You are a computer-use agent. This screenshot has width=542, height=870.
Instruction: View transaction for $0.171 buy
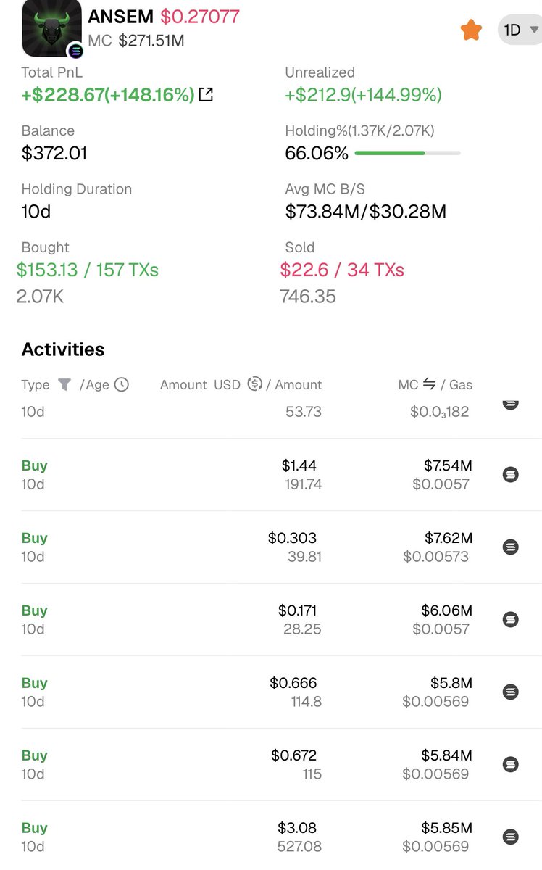pos(511,619)
